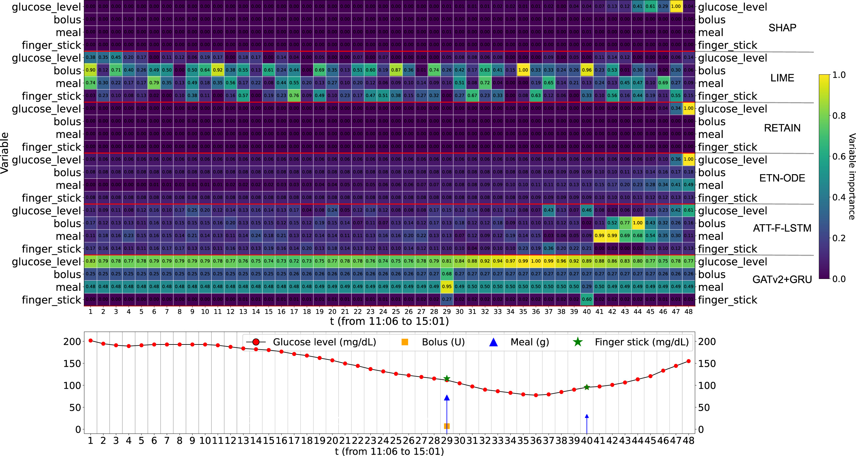Image resolution: width=856 pixels, height=456 pixels.
Task: Click the green Finger stick legend star
Action: pyautogui.click(x=578, y=342)
